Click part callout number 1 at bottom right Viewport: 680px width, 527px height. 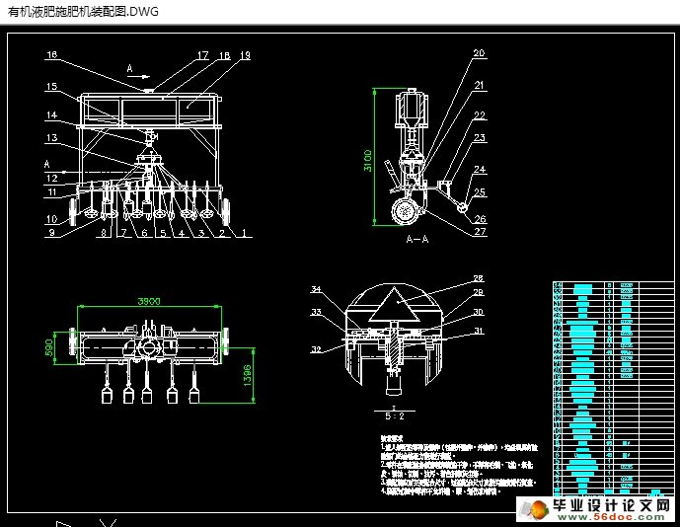point(246,234)
